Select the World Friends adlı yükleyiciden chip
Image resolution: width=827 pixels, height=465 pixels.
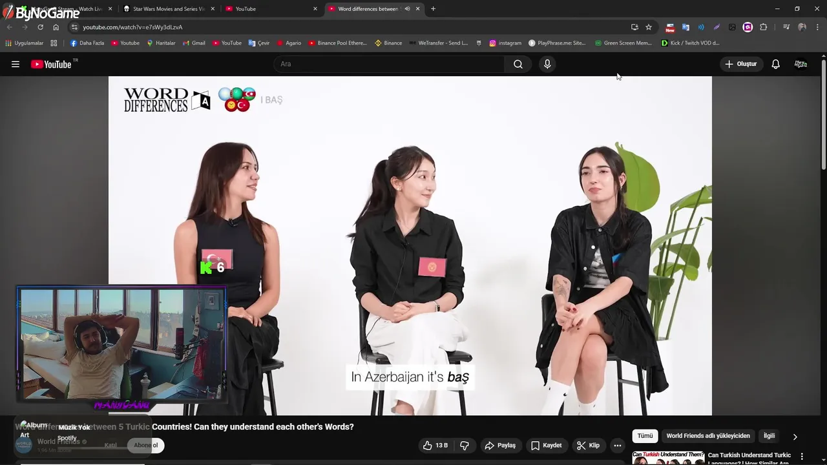click(x=708, y=436)
